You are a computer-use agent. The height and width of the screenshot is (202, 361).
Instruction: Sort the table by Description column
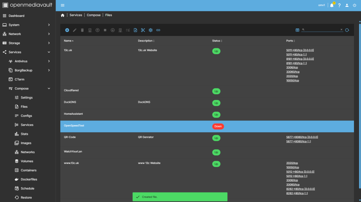pyautogui.click(x=146, y=41)
